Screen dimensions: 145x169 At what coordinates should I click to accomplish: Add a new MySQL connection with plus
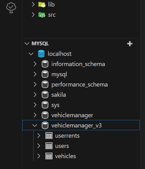[x=130, y=44]
